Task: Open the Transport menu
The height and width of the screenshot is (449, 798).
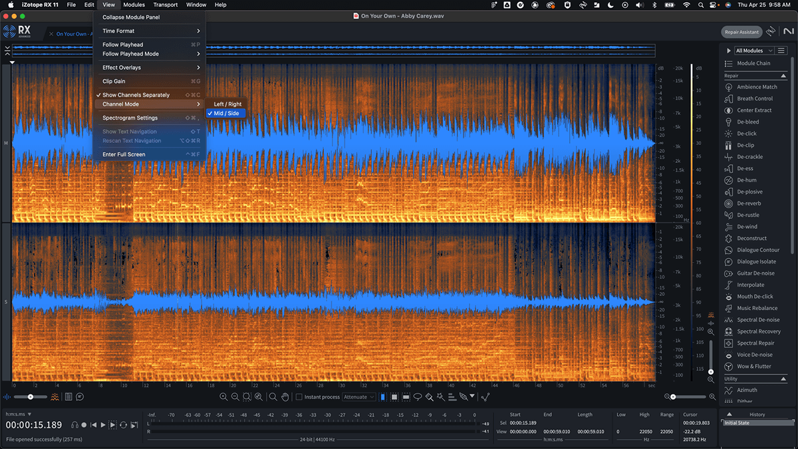Action: 166,5
